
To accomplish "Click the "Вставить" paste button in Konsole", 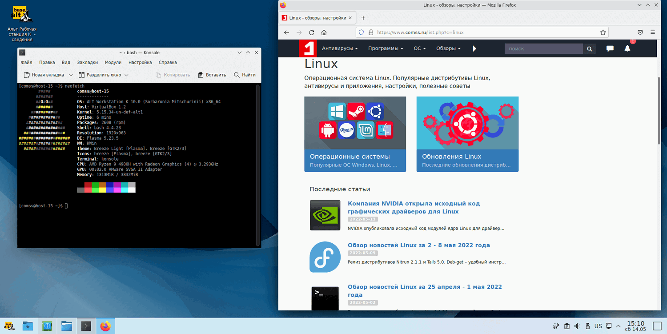I will click(212, 75).
